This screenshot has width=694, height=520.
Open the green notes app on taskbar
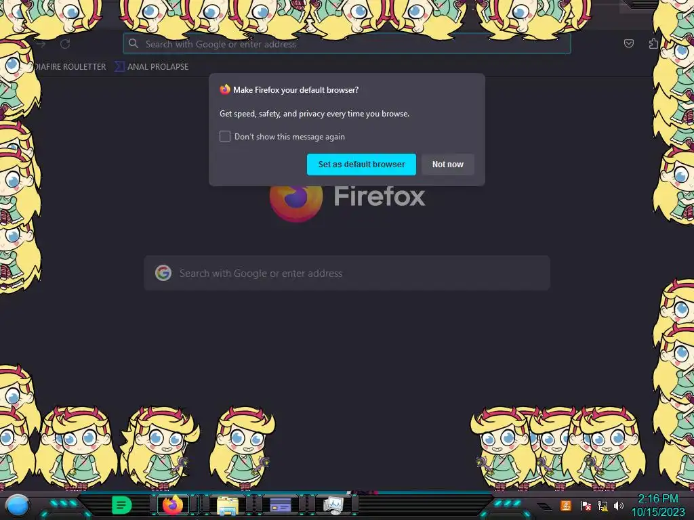click(122, 505)
